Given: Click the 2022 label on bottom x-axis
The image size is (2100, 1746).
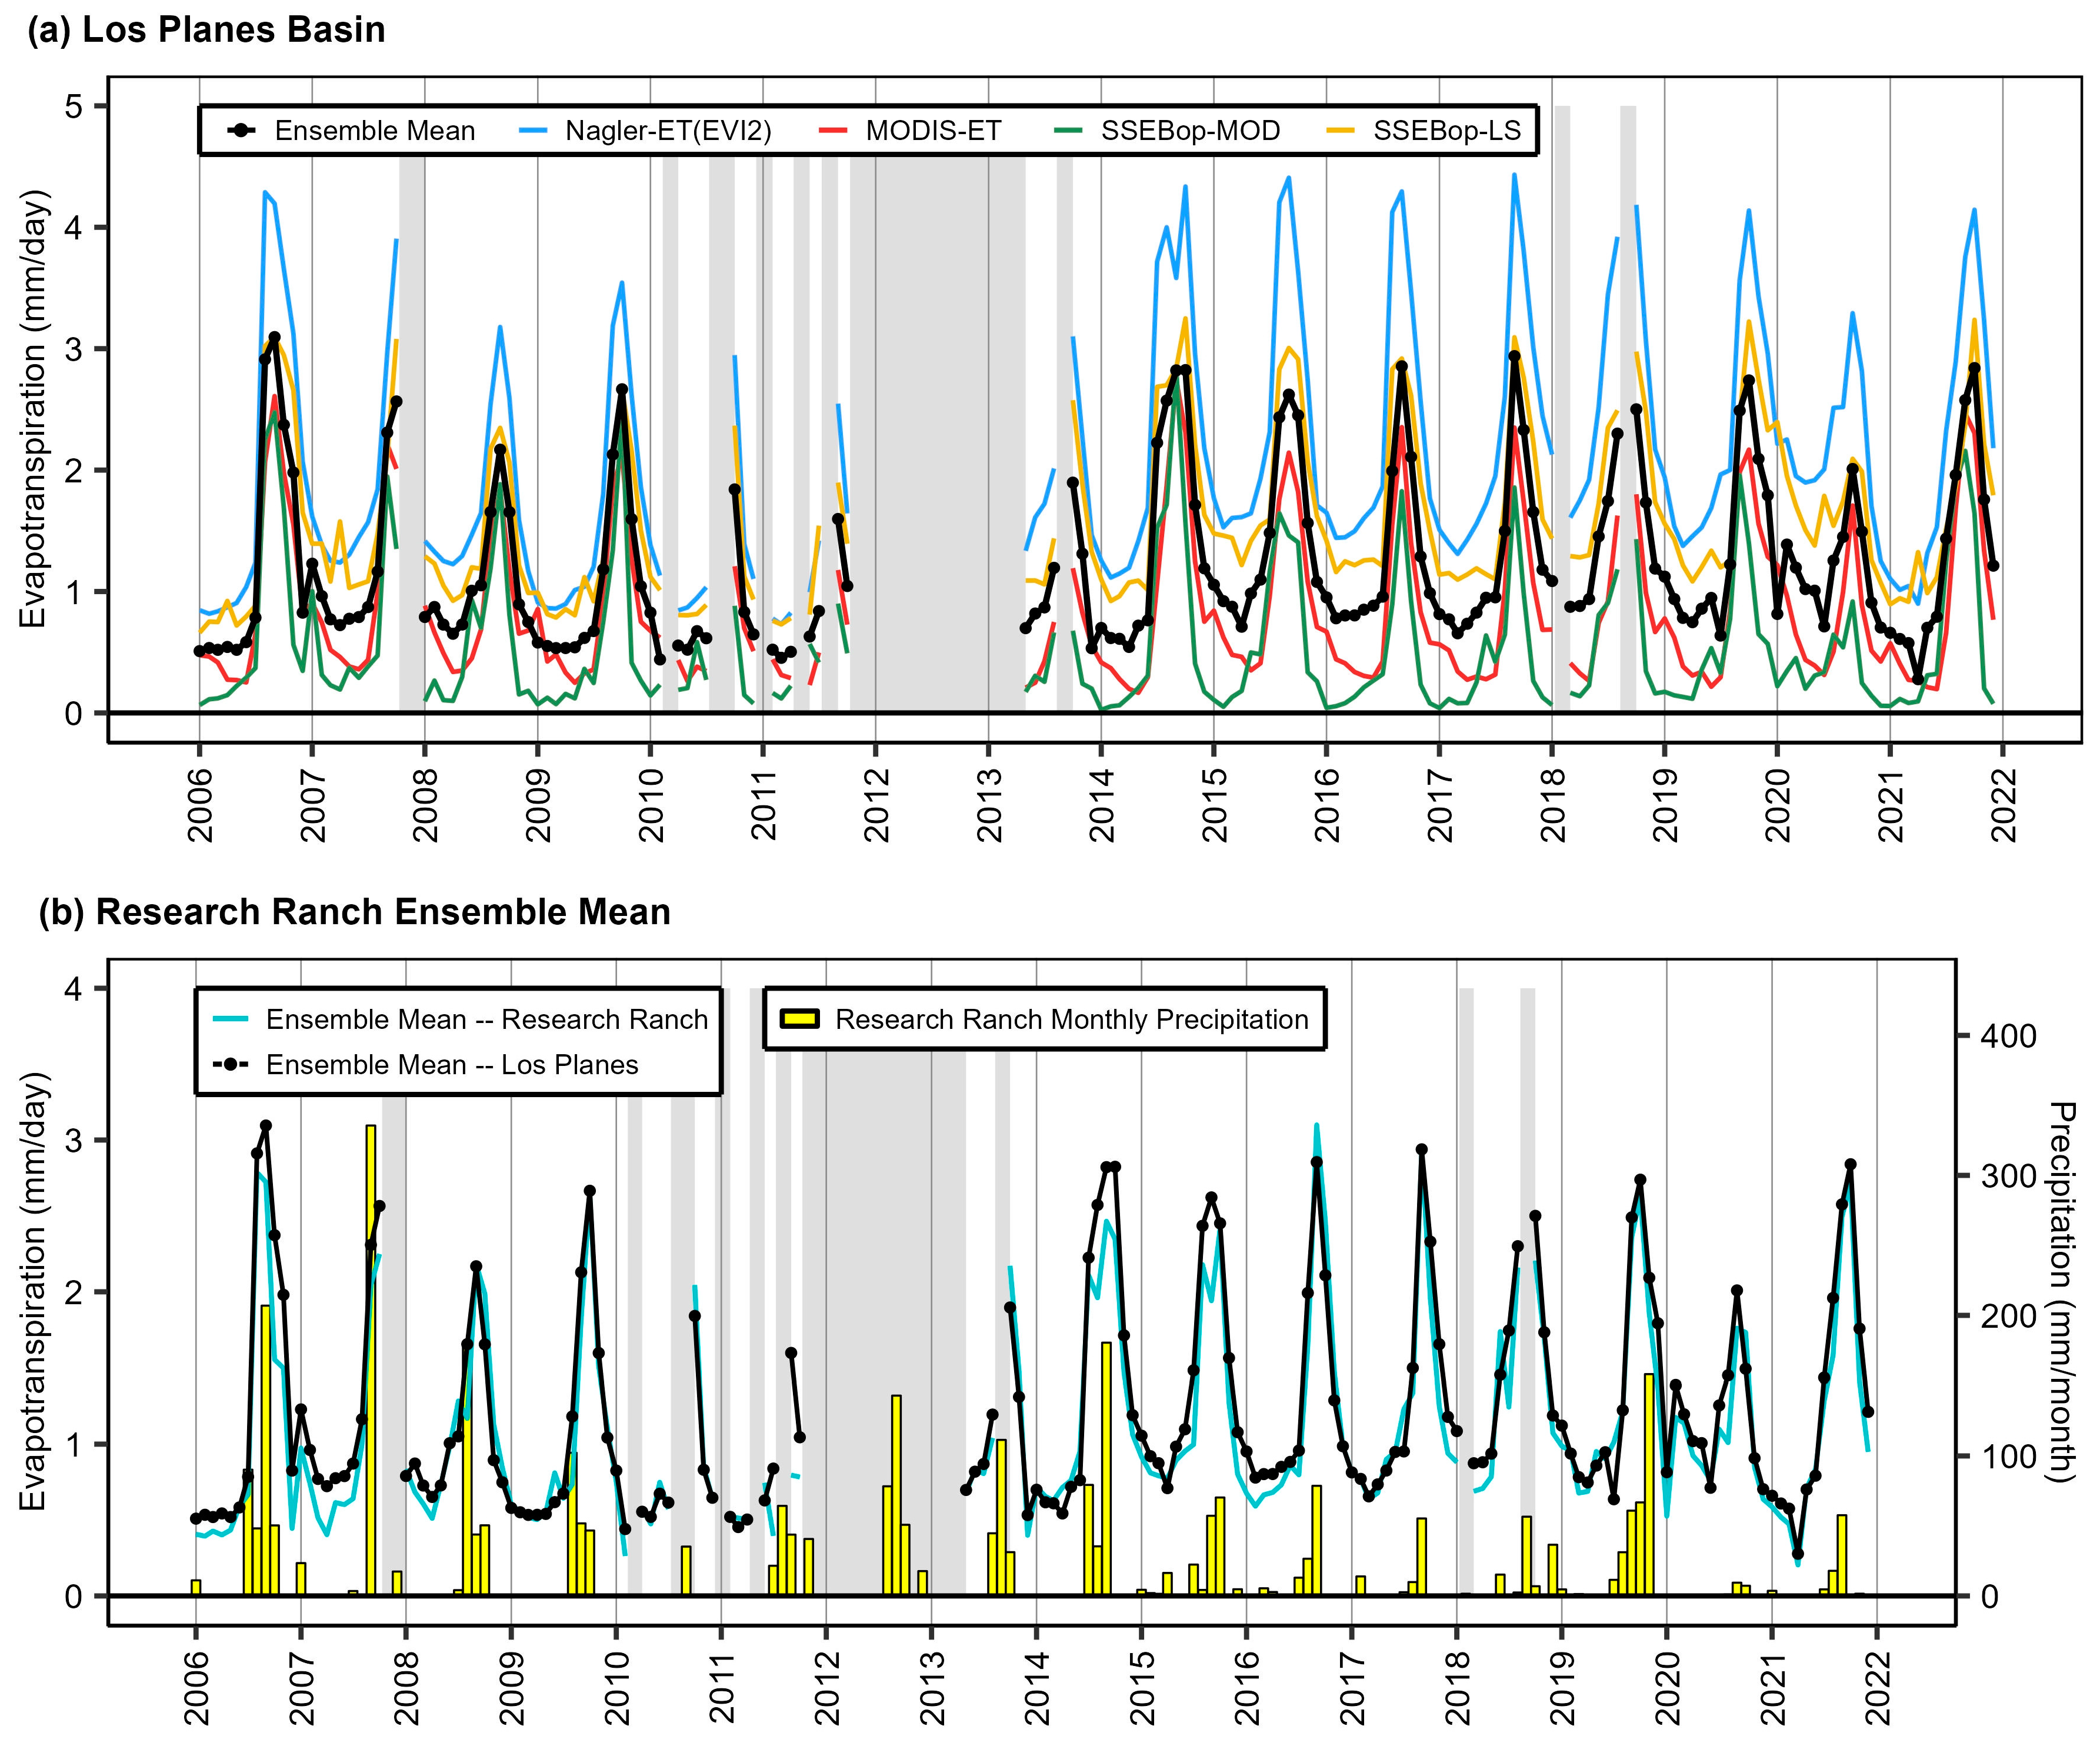Looking at the screenshot, I should point(1879,1688).
